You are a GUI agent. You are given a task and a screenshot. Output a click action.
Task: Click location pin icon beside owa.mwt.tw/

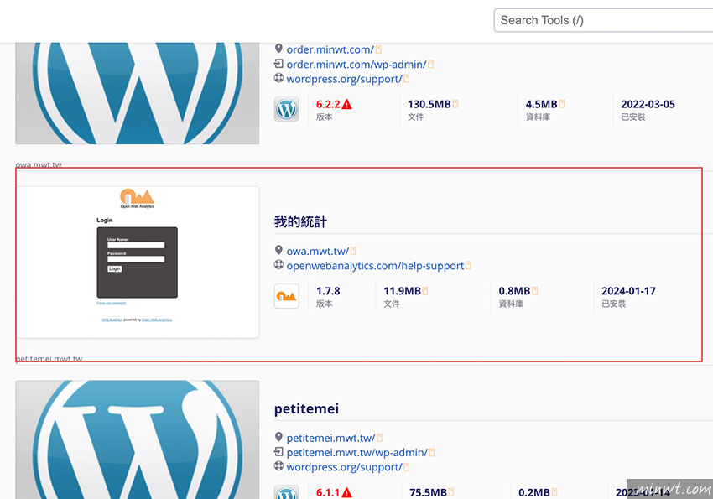point(278,250)
